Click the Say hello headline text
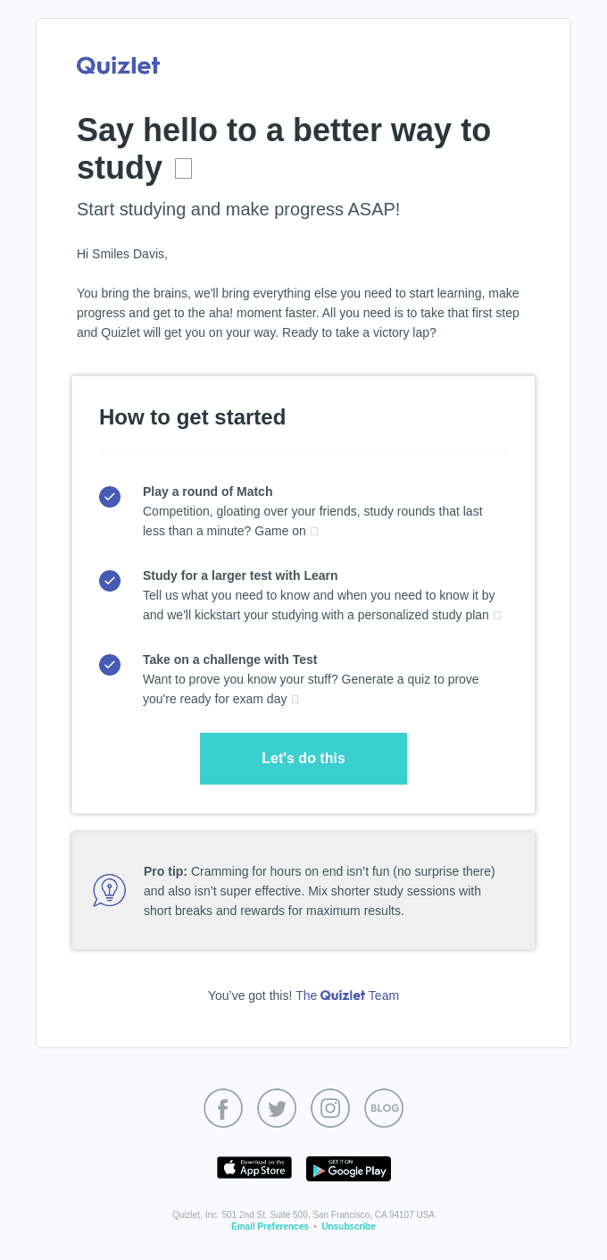Screen dimensions: 607x1260 (x=284, y=149)
